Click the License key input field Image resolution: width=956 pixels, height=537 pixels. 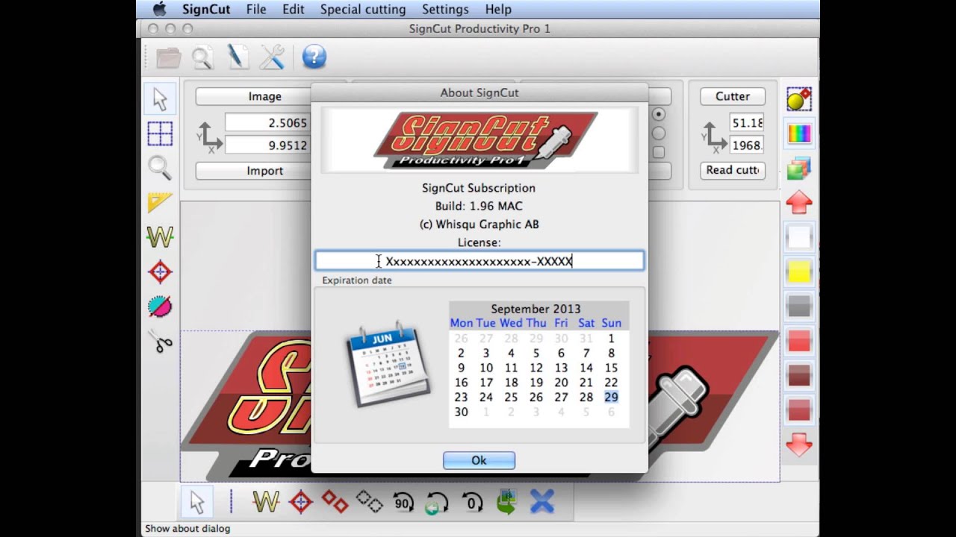[x=479, y=261]
